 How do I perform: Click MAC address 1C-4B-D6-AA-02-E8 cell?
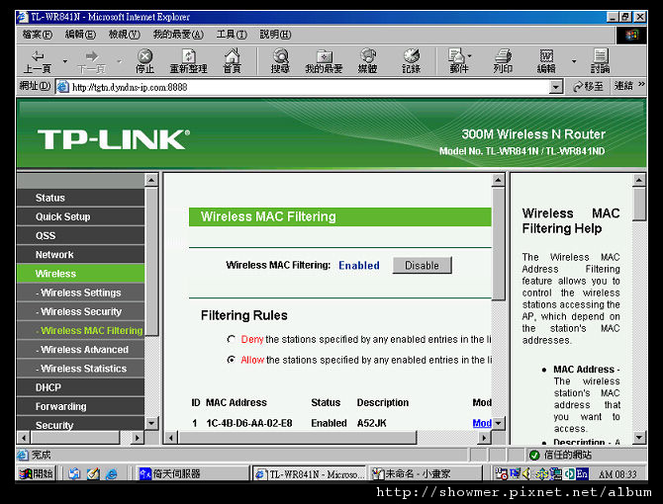pos(249,423)
